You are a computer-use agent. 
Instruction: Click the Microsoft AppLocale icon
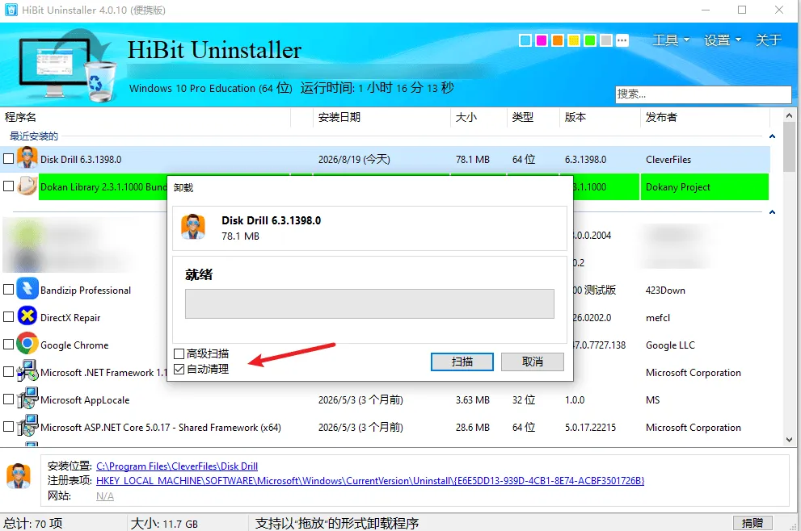point(27,399)
